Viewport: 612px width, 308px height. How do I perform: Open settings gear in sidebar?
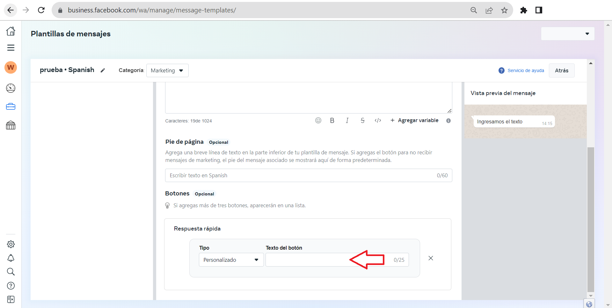[11, 244]
